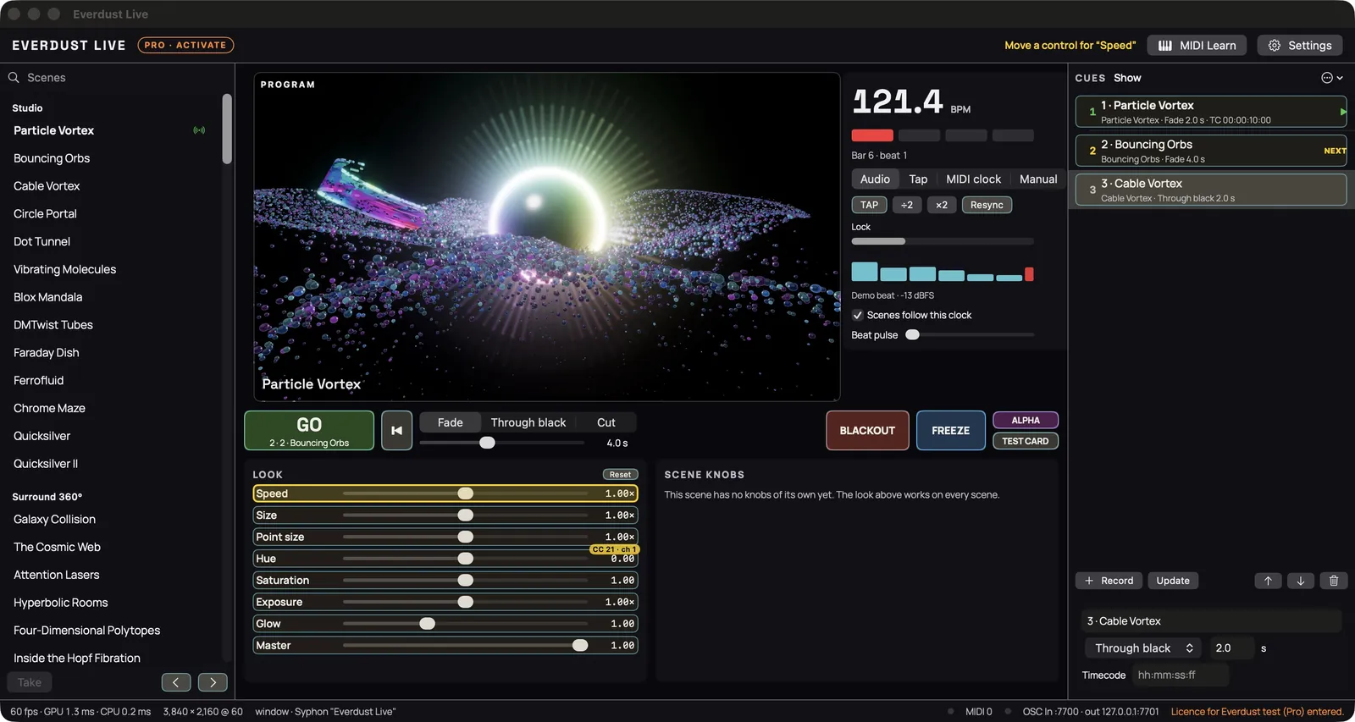Click play marker on cue 1 Particle Vortex
The height and width of the screenshot is (722, 1355).
tap(1343, 112)
